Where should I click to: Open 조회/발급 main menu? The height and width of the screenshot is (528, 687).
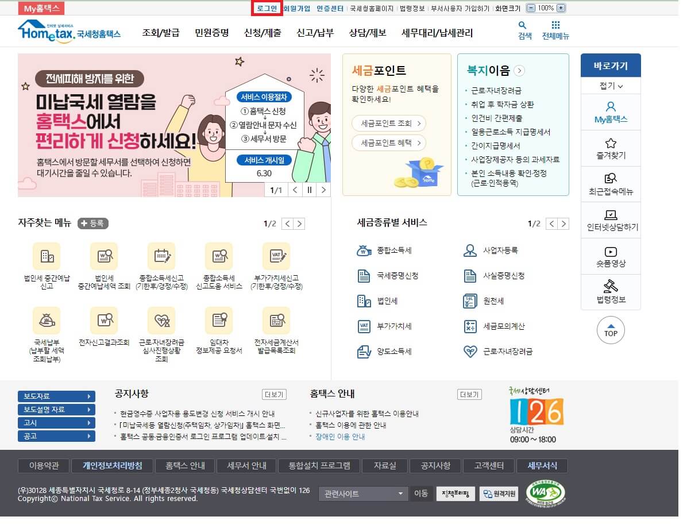[161, 33]
